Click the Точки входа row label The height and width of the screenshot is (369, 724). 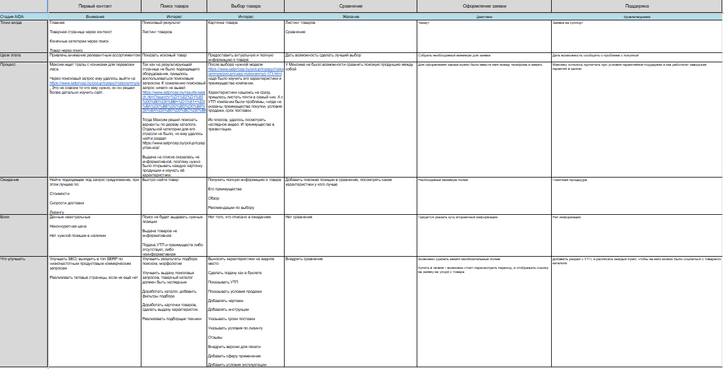click(12, 23)
